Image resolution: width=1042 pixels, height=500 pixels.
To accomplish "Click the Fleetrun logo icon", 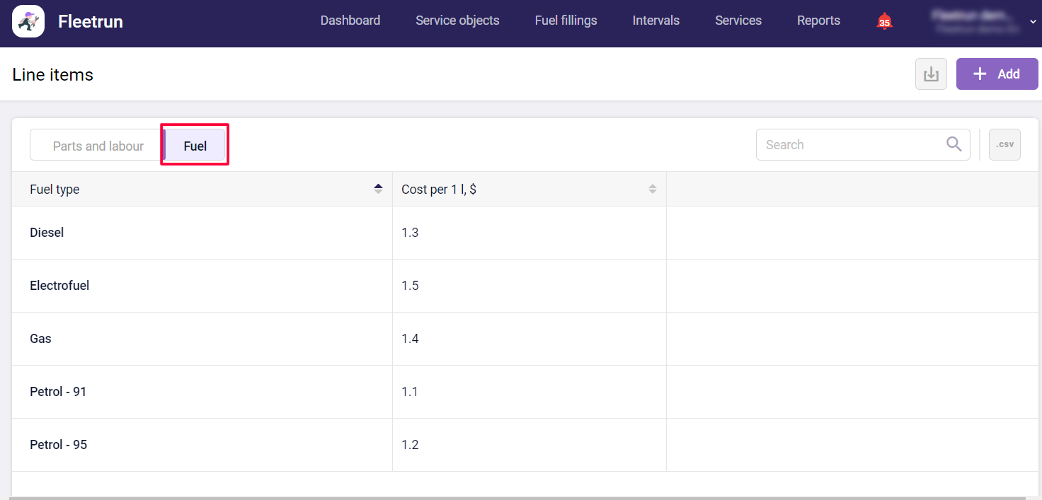I will coord(28,21).
